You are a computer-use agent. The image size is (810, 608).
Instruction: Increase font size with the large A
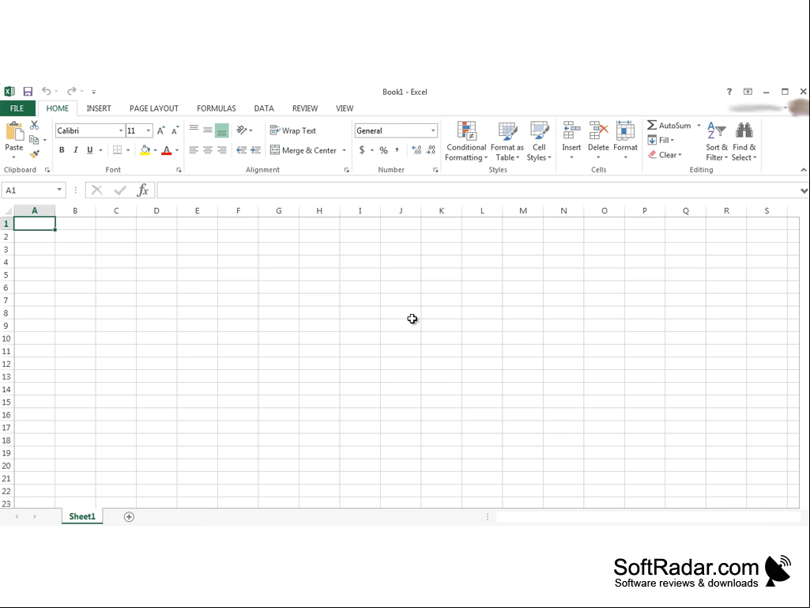tap(160, 130)
